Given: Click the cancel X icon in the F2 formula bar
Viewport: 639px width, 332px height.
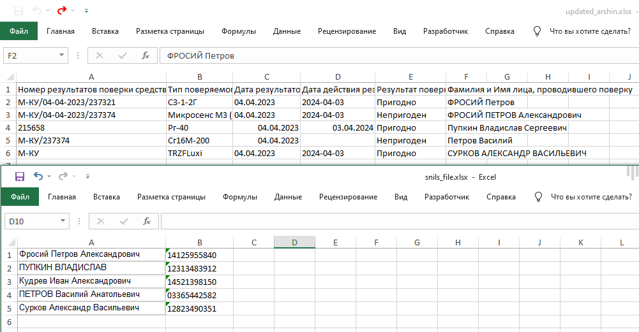Looking at the screenshot, I should (x=100, y=56).
